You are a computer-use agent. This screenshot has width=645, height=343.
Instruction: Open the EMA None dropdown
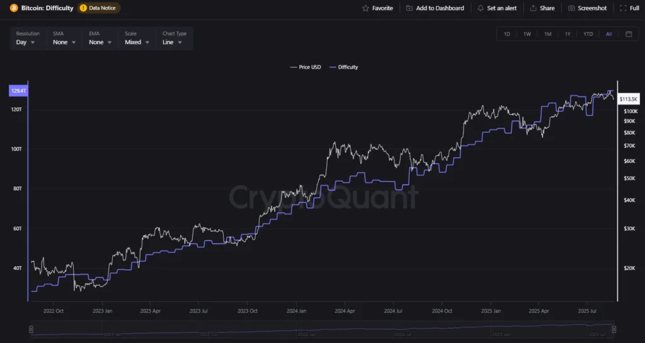click(x=100, y=38)
